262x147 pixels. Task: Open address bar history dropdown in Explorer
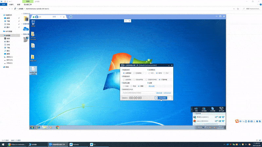pos(234,9)
